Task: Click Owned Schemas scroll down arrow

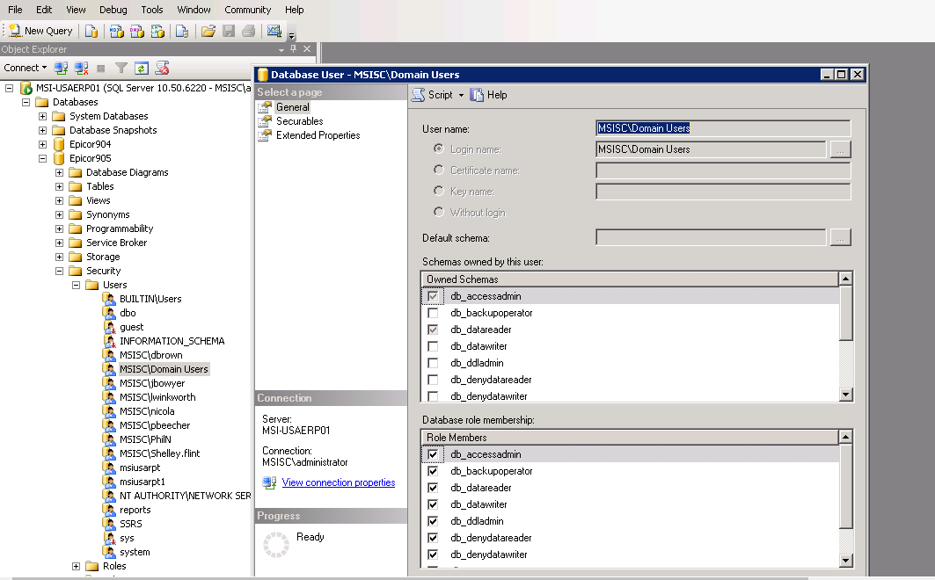Action: [x=845, y=395]
